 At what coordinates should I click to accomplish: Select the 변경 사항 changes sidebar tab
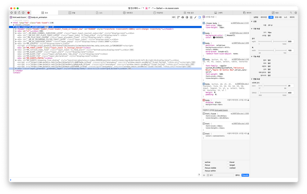(x=278, y=17)
